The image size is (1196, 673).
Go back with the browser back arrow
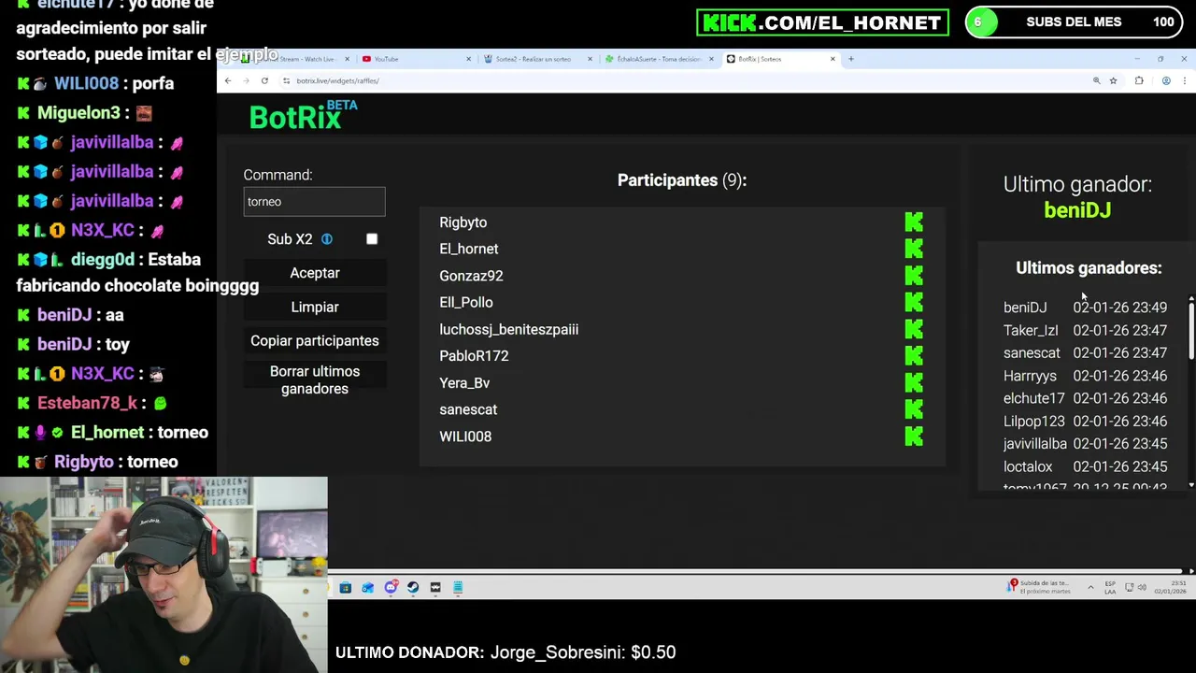[228, 81]
